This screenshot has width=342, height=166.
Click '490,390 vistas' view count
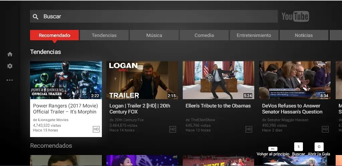(x=275, y=126)
